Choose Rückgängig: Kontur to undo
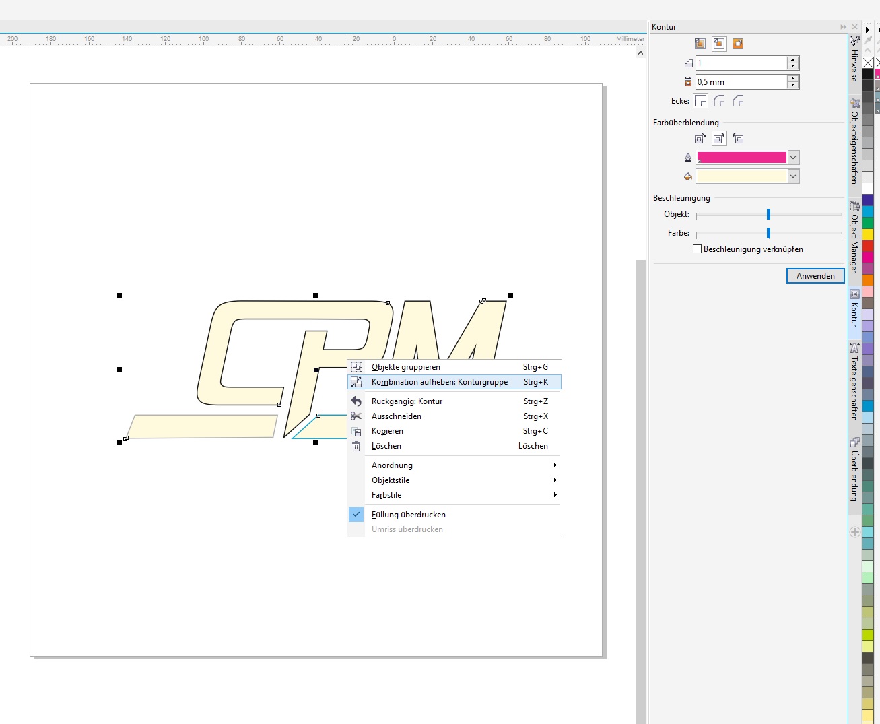This screenshot has height=724, width=880. pyautogui.click(x=454, y=401)
